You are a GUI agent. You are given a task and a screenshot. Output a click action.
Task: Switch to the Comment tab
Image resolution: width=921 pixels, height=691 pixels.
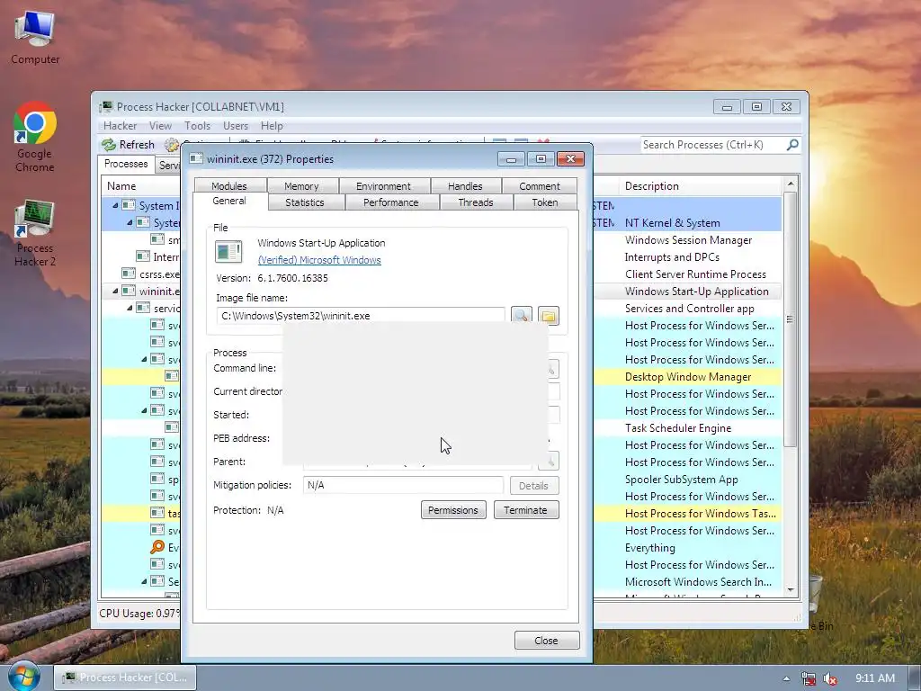click(x=540, y=185)
